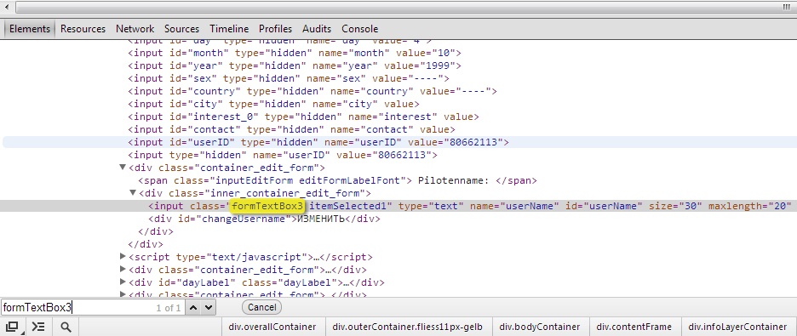The width and height of the screenshot is (797, 336).
Task: Toggle the console drawer icon
Action: tap(38, 327)
